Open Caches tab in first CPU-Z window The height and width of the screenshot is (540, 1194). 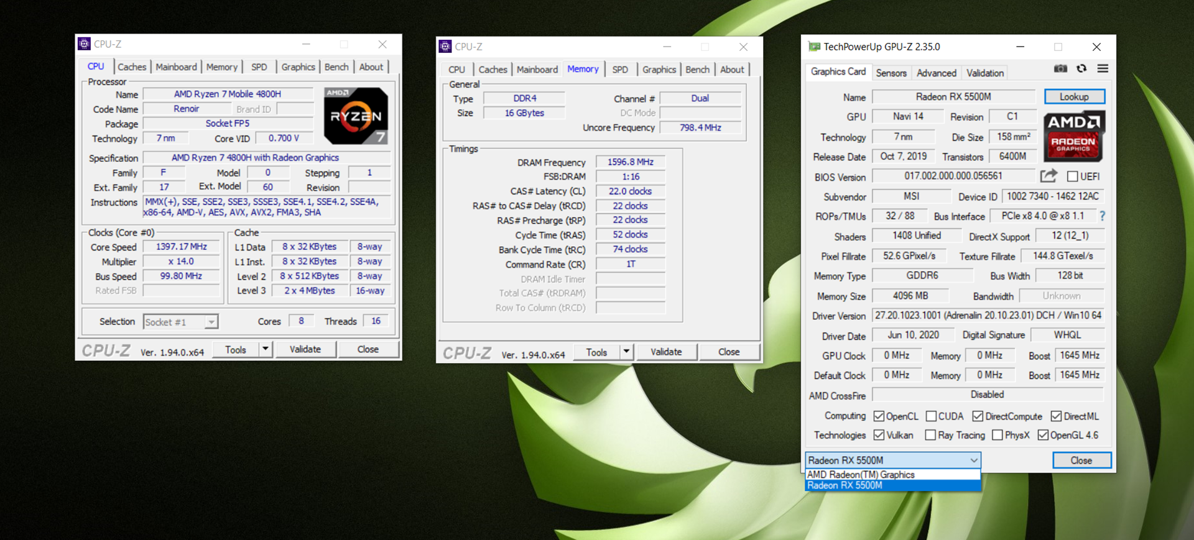pos(132,67)
